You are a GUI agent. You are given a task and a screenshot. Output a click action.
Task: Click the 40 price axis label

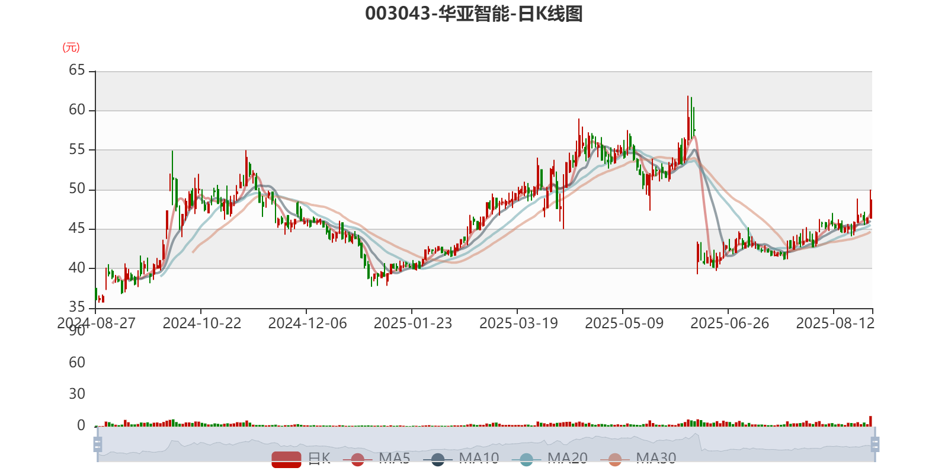click(x=77, y=268)
